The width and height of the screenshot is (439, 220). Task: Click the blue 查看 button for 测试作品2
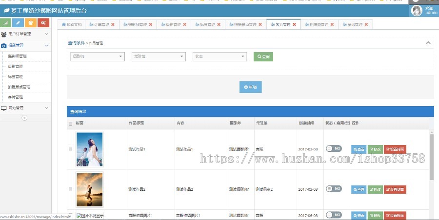[x=359, y=189]
